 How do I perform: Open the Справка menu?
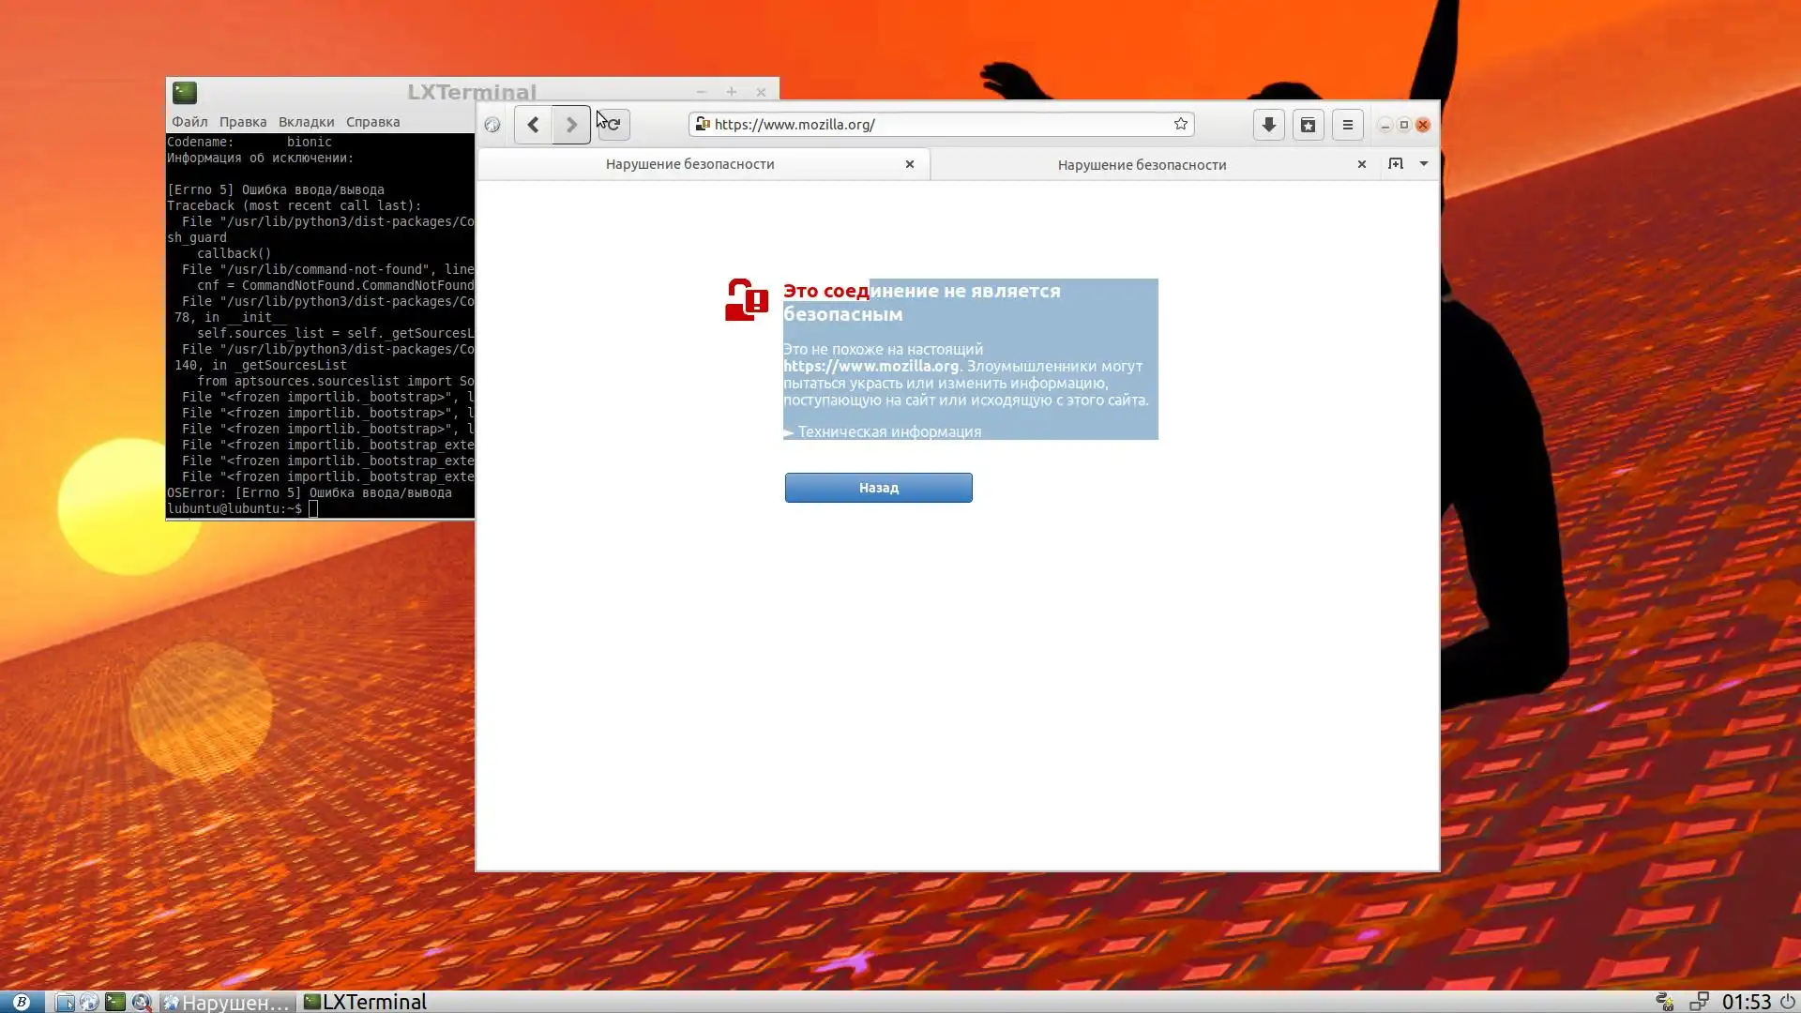(372, 122)
